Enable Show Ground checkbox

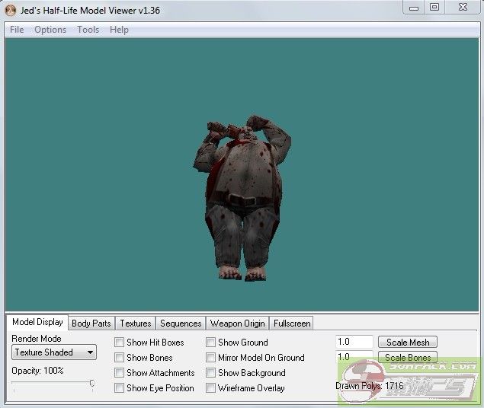coord(210,343)
